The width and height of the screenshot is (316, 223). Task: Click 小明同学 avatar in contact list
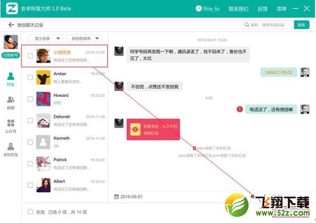[x=43, y=55]
